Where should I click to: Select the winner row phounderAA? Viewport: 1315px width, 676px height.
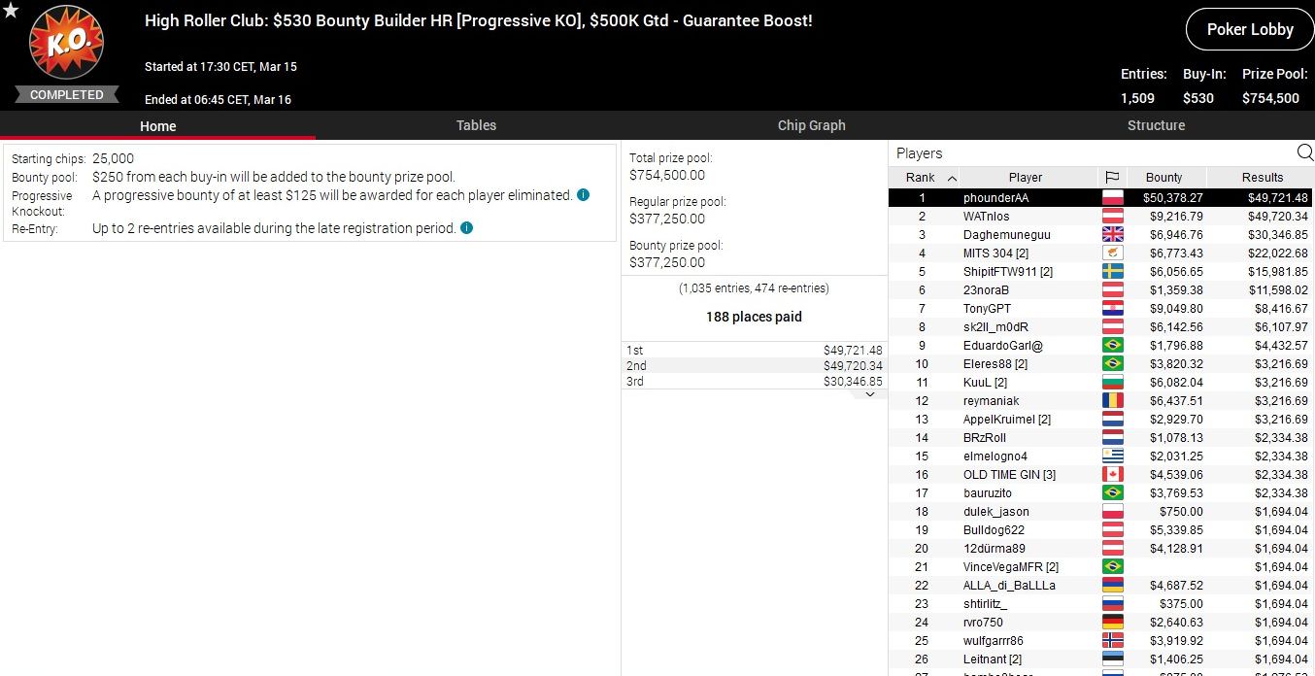[x=995, y=198]
